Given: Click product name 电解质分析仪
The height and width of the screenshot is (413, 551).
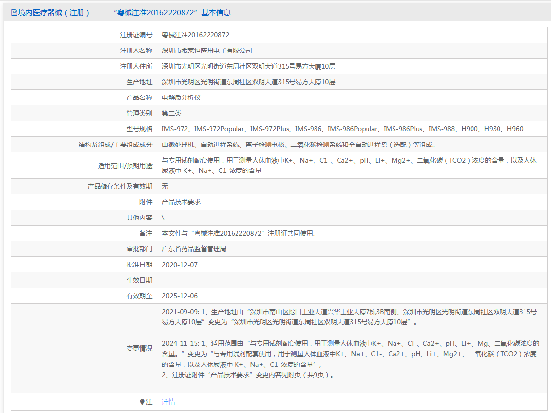Looking at the screenshot, I should click(182, 97).
